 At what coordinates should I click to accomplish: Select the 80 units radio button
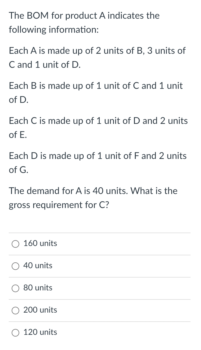[15, 288]
